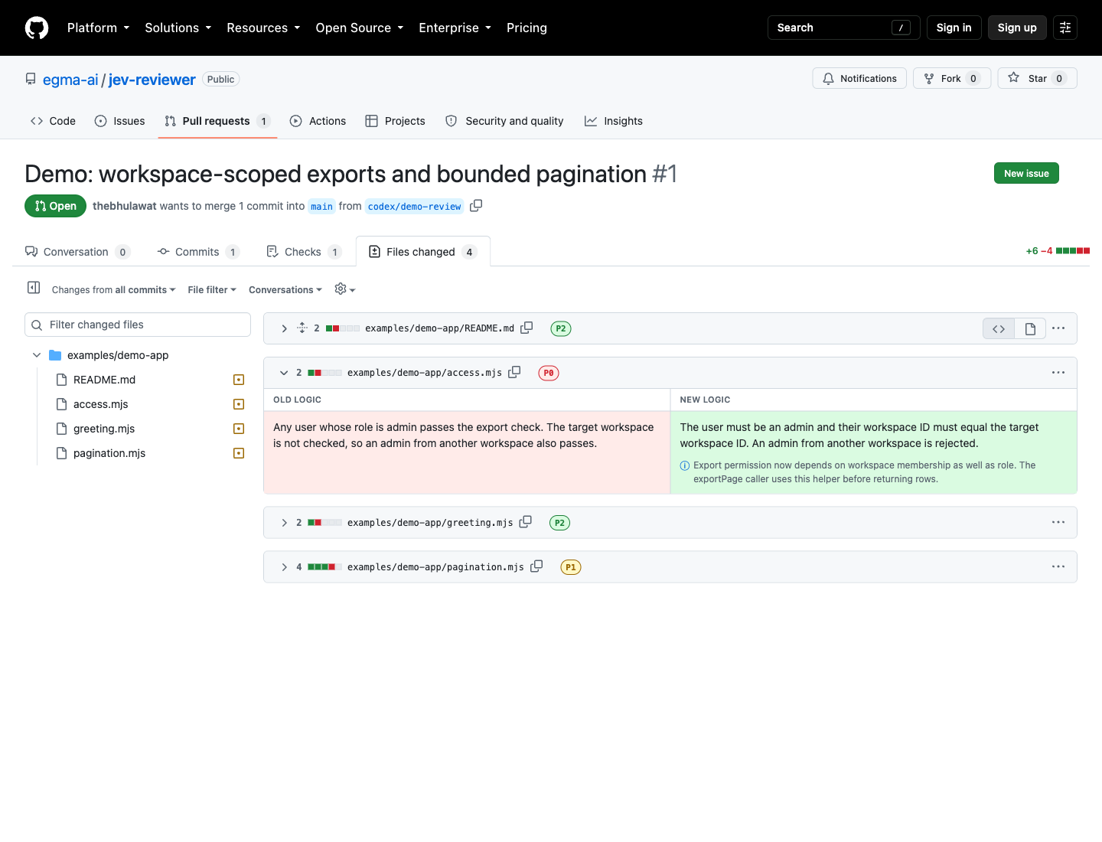Click thebhulawat author link
The image size is (1102, 842).
click(125, 206)
